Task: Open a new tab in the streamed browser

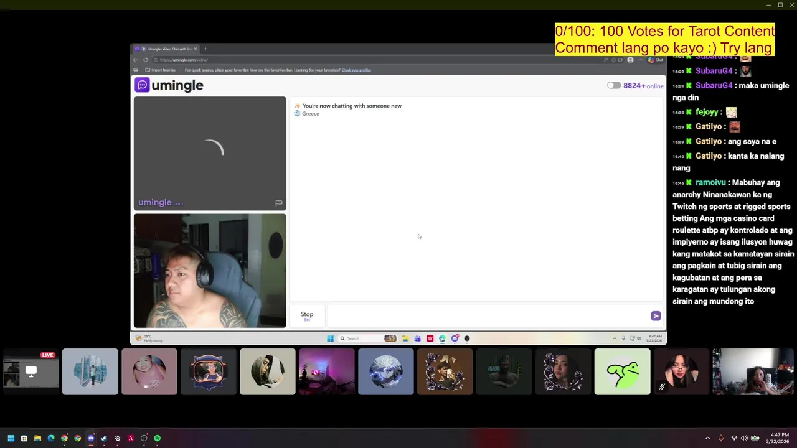Action: [205, 49]
